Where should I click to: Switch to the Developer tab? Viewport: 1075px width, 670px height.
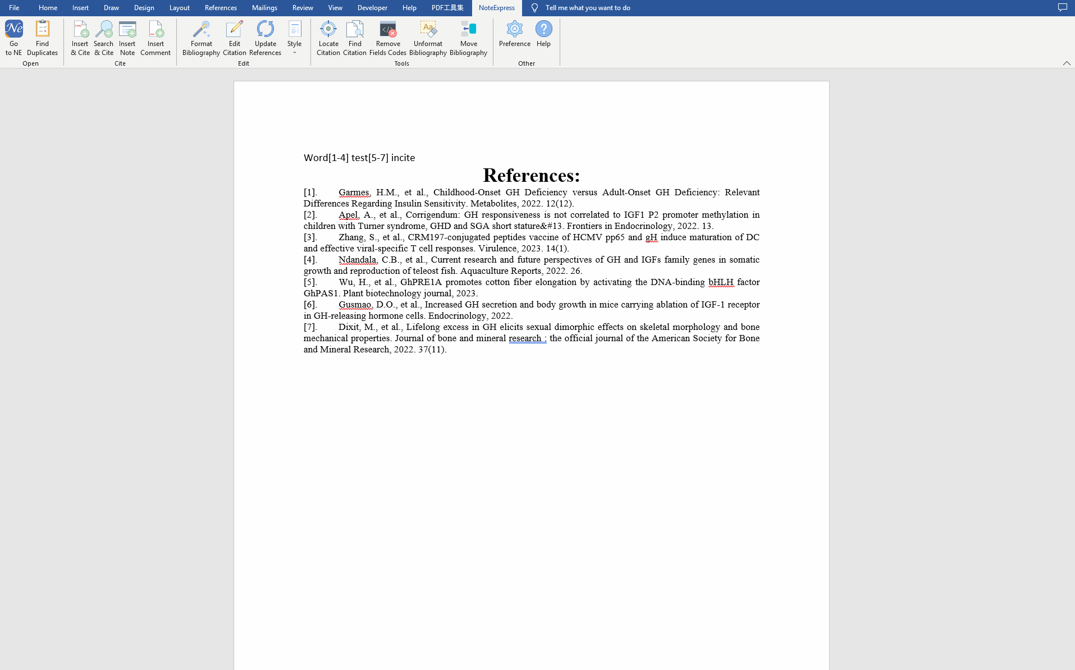(x=372, y=8)
